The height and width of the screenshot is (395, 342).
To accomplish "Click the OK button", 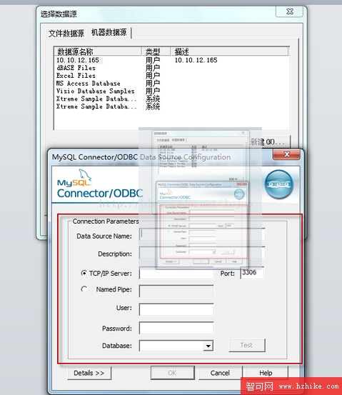I will tap(173, 373).
